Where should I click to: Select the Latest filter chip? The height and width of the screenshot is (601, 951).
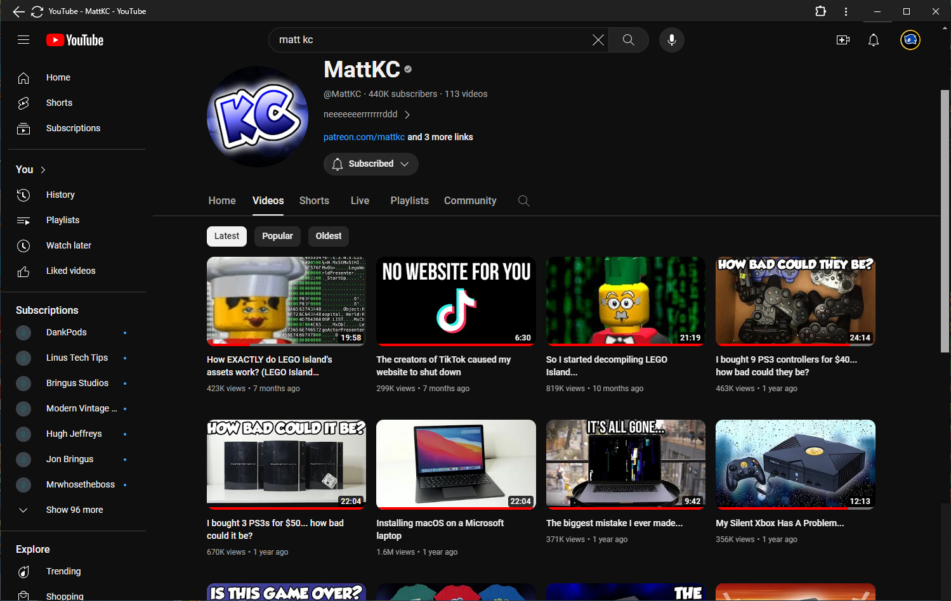[x=226, y=236]
